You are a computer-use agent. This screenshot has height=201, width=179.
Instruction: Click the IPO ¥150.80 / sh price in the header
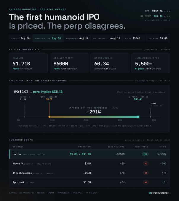157,11
